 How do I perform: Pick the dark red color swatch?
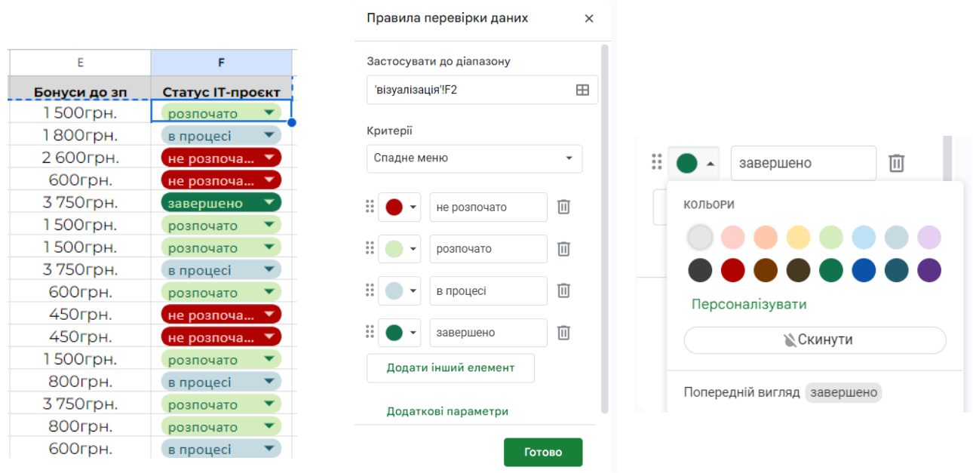tap(732, 270)
